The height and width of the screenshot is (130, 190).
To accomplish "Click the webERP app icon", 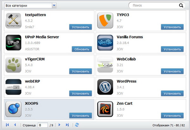I will (x=14, y=87).
